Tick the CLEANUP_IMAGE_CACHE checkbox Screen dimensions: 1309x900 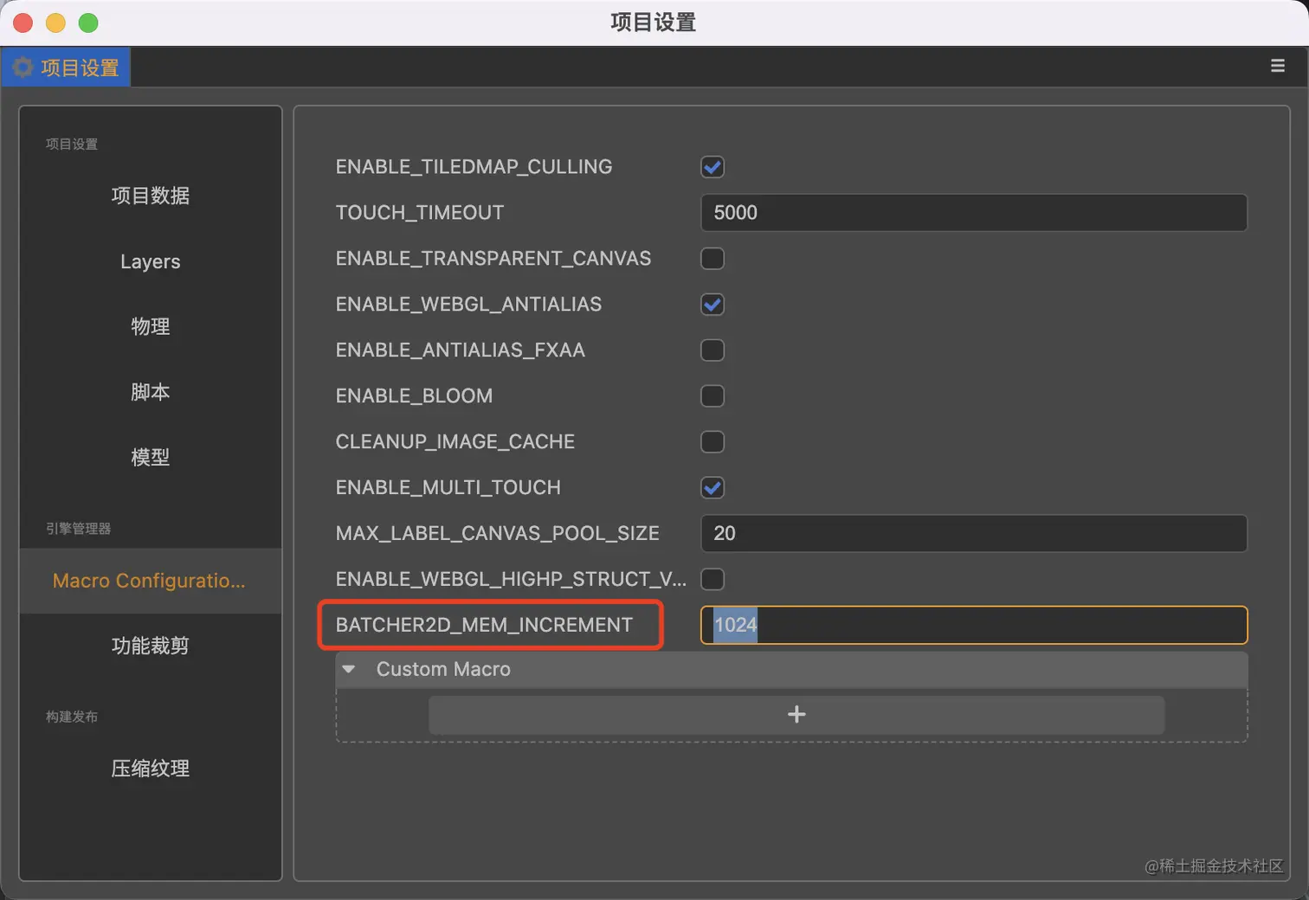pyautogui.click(x=713, y=442)
